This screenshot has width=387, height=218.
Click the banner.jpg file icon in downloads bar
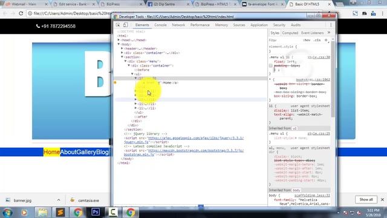point(8,200)
